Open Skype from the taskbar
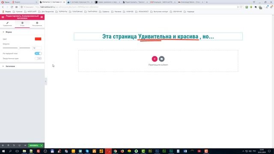 click(x=87, y=151)
